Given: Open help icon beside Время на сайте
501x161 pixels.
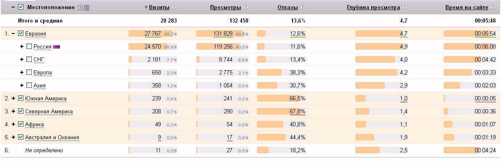Looking at the screenshot, I should coord(493,7).
